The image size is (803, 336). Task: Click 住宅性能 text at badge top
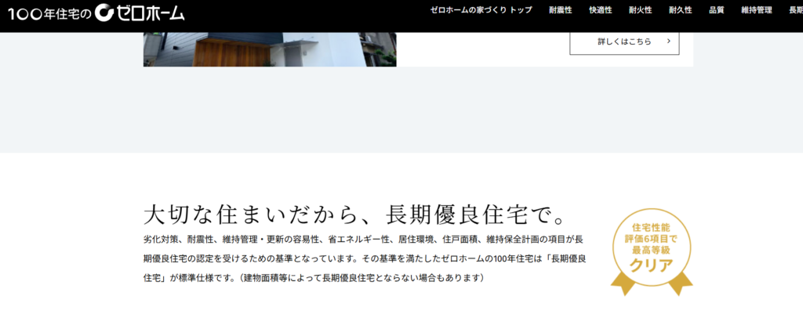651,227
